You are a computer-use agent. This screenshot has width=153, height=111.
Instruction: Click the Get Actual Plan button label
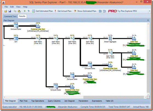point(64,11)
